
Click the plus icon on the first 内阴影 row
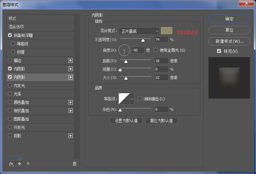pyautogui.click(x=71, y=69)
